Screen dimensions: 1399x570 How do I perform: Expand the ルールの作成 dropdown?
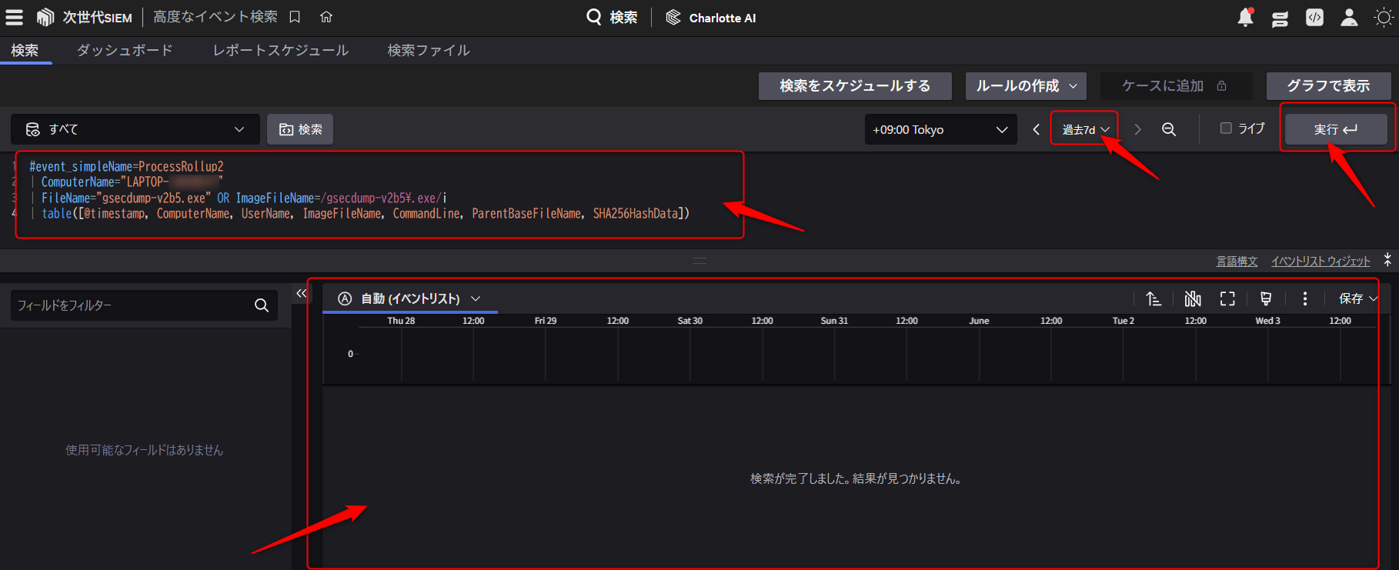[1026, 86]
